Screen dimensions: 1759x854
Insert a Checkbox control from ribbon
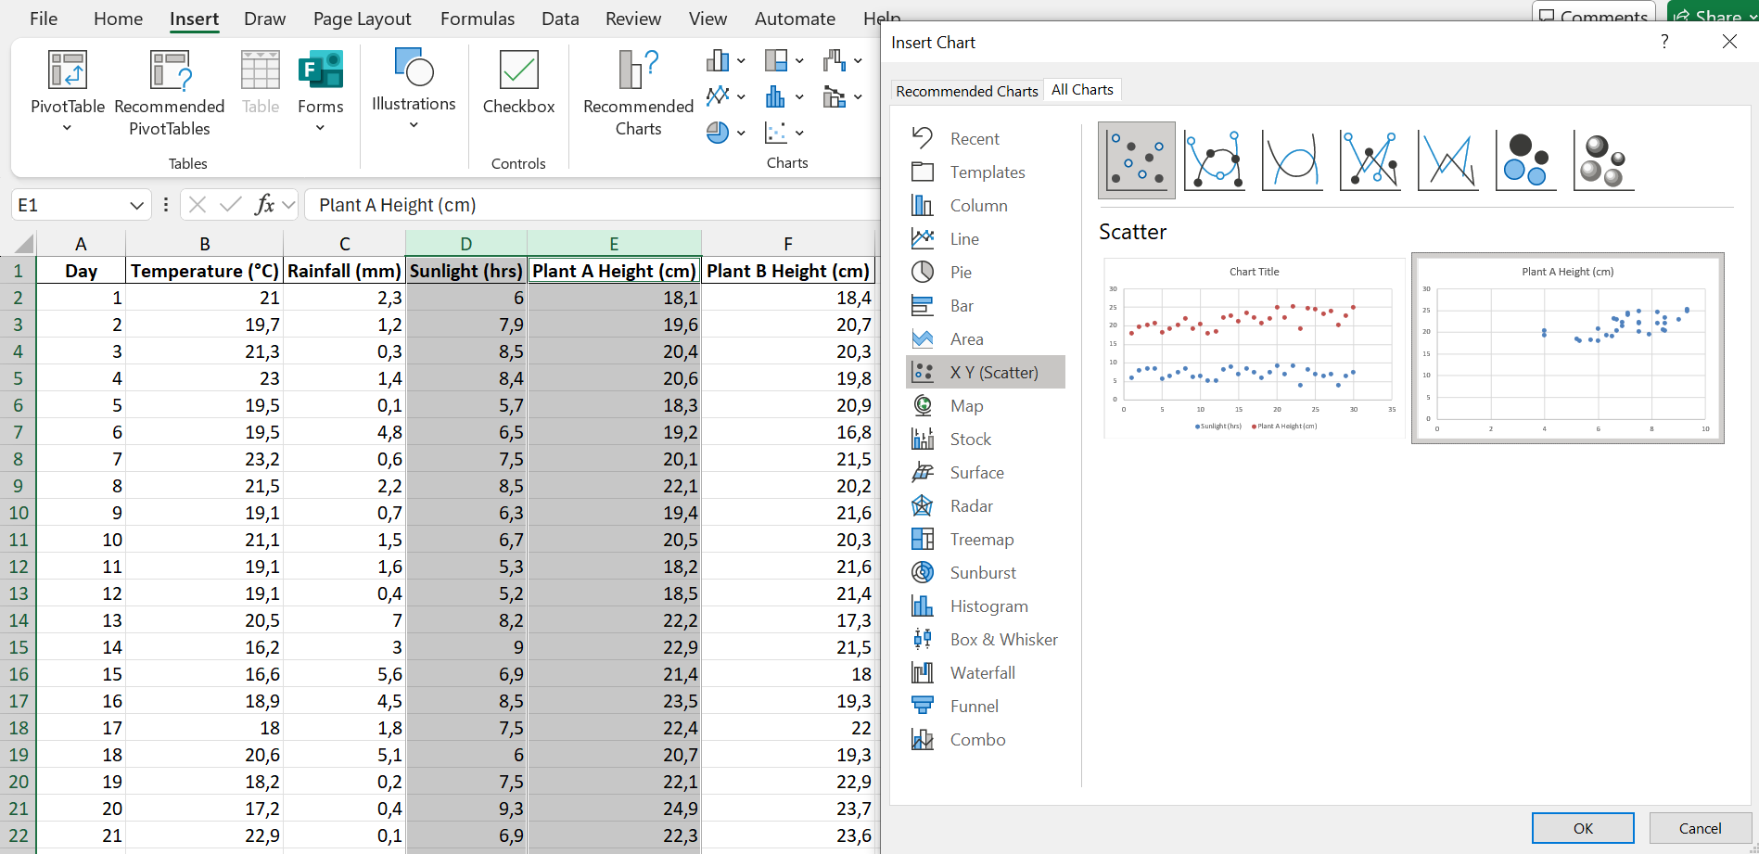518,83
